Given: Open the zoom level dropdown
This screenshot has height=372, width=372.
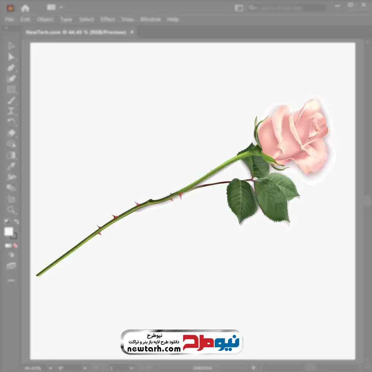Looking at the screenshot, I should pyautogui.click(x=50, y=368).
